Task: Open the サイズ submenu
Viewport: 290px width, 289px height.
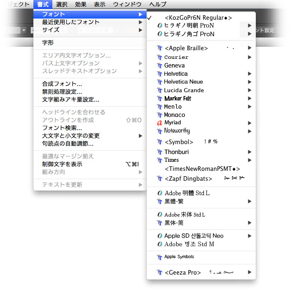Action: click(90, 30)
